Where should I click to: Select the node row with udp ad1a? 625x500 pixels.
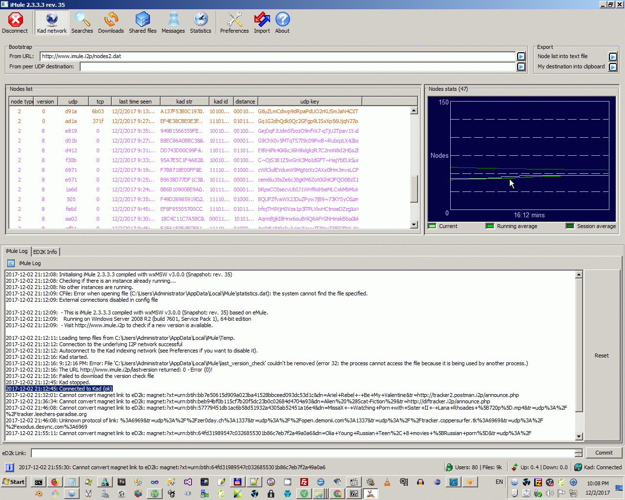[209, 121]
